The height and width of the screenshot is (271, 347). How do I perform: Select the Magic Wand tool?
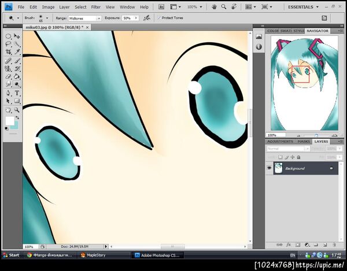[x=17, y=44]
